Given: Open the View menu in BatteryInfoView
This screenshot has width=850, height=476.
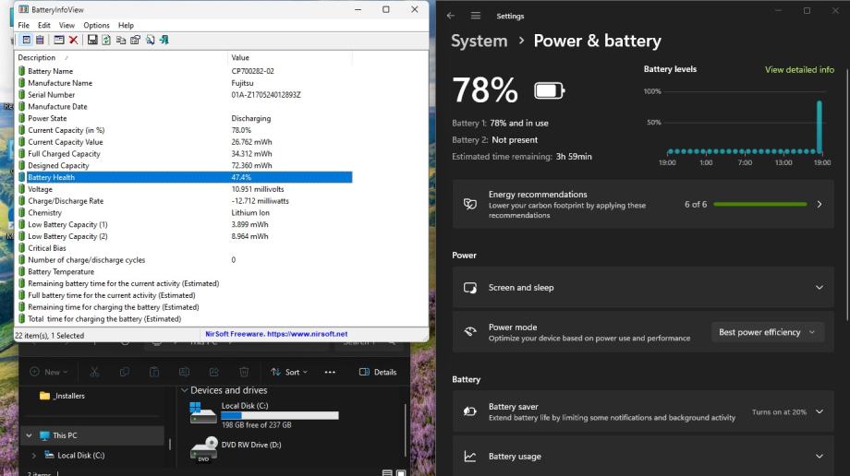Looking at the screenshot, I should (67, 25).
